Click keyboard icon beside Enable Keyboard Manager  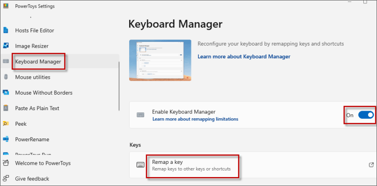pos(140,114)
